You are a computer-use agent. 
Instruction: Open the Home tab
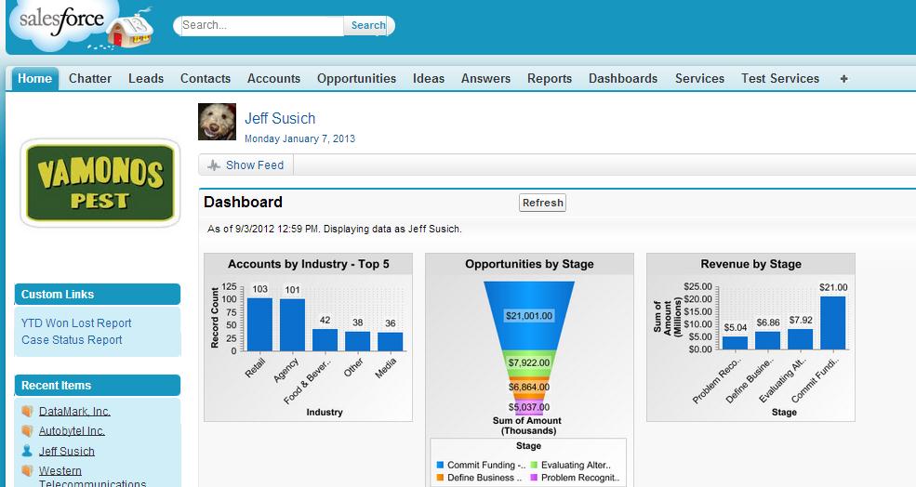[34, 79]
